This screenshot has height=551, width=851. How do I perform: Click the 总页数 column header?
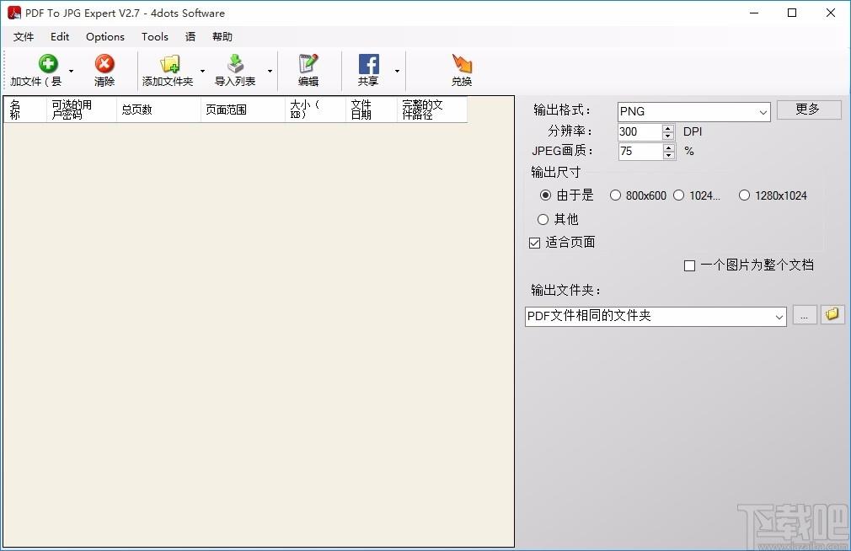tap(158, 110)
